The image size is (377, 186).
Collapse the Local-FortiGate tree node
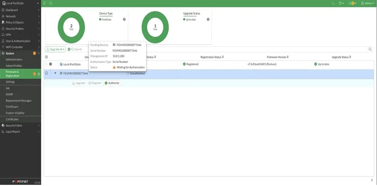(x=51, y=64)
